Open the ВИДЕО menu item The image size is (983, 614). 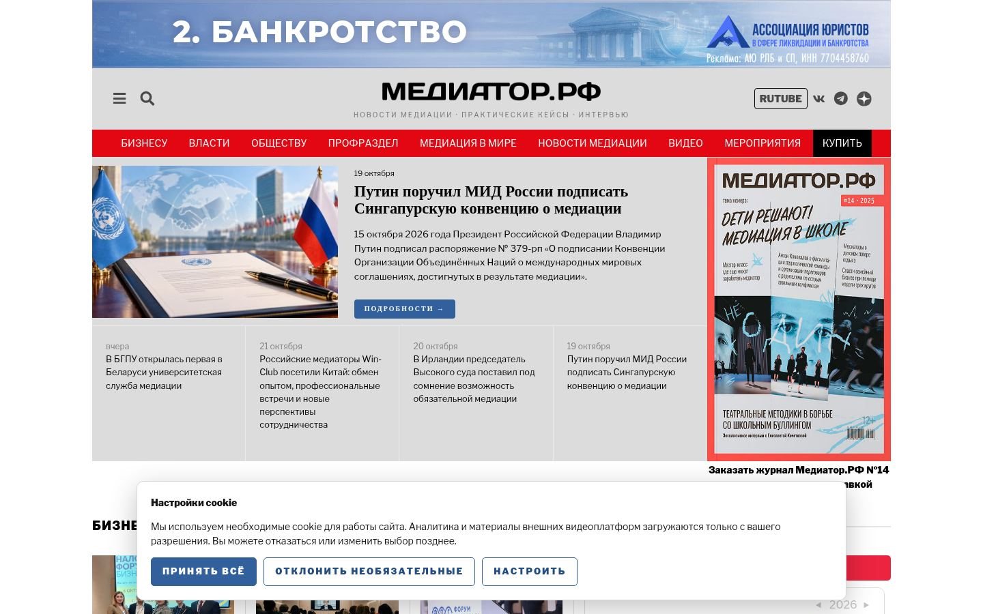[x=685, y=143]
